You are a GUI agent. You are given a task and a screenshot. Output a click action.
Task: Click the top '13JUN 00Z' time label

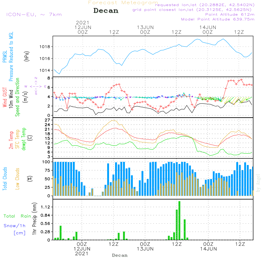(x=145, y=30)
